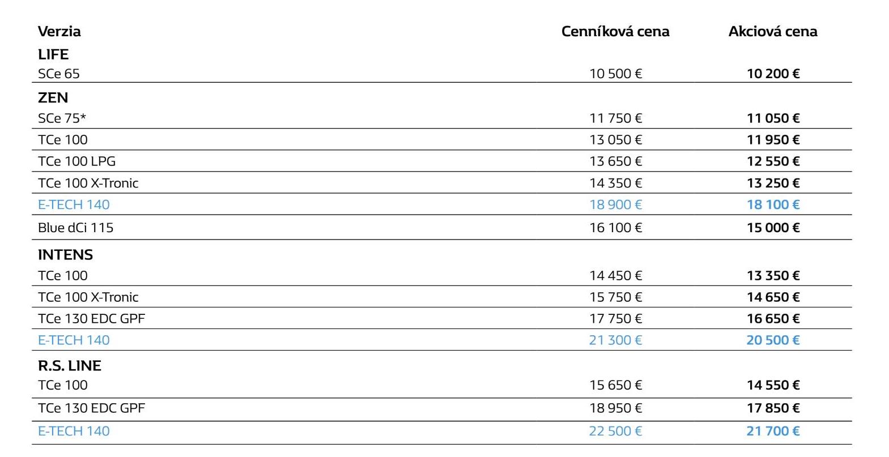Click the ZEN section heading
This screenshot has height=457, width=889.
coord(53,98)
